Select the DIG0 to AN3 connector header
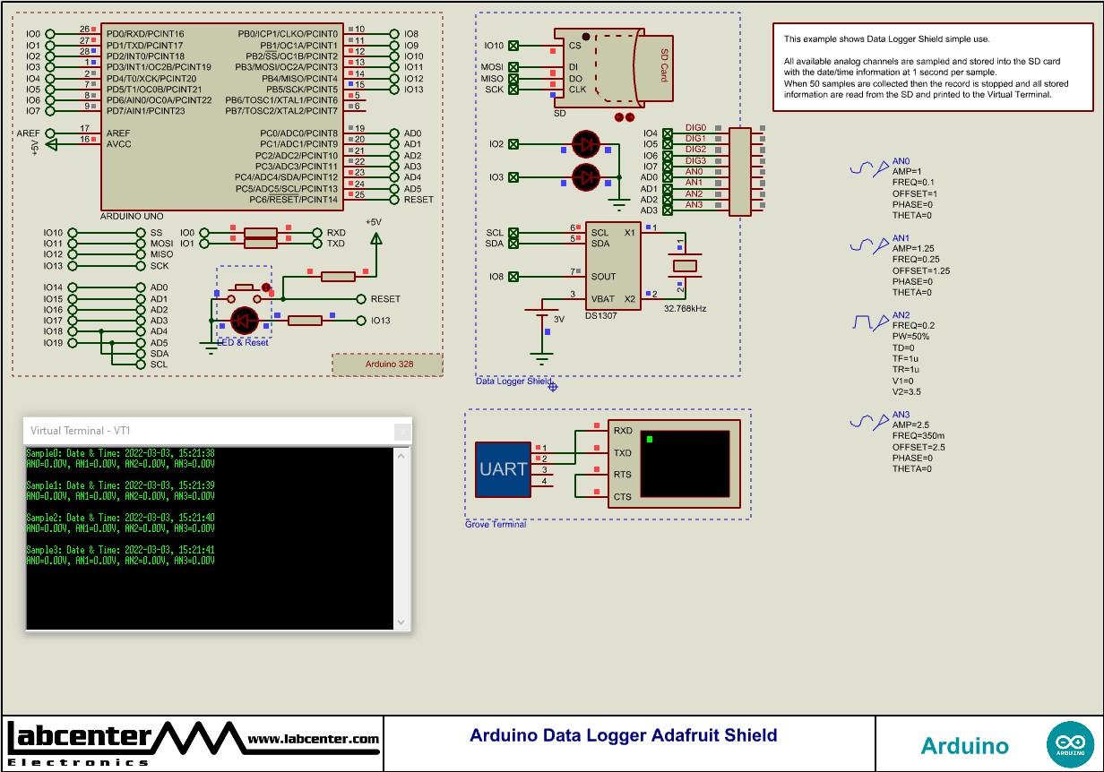 pos(740,173)
